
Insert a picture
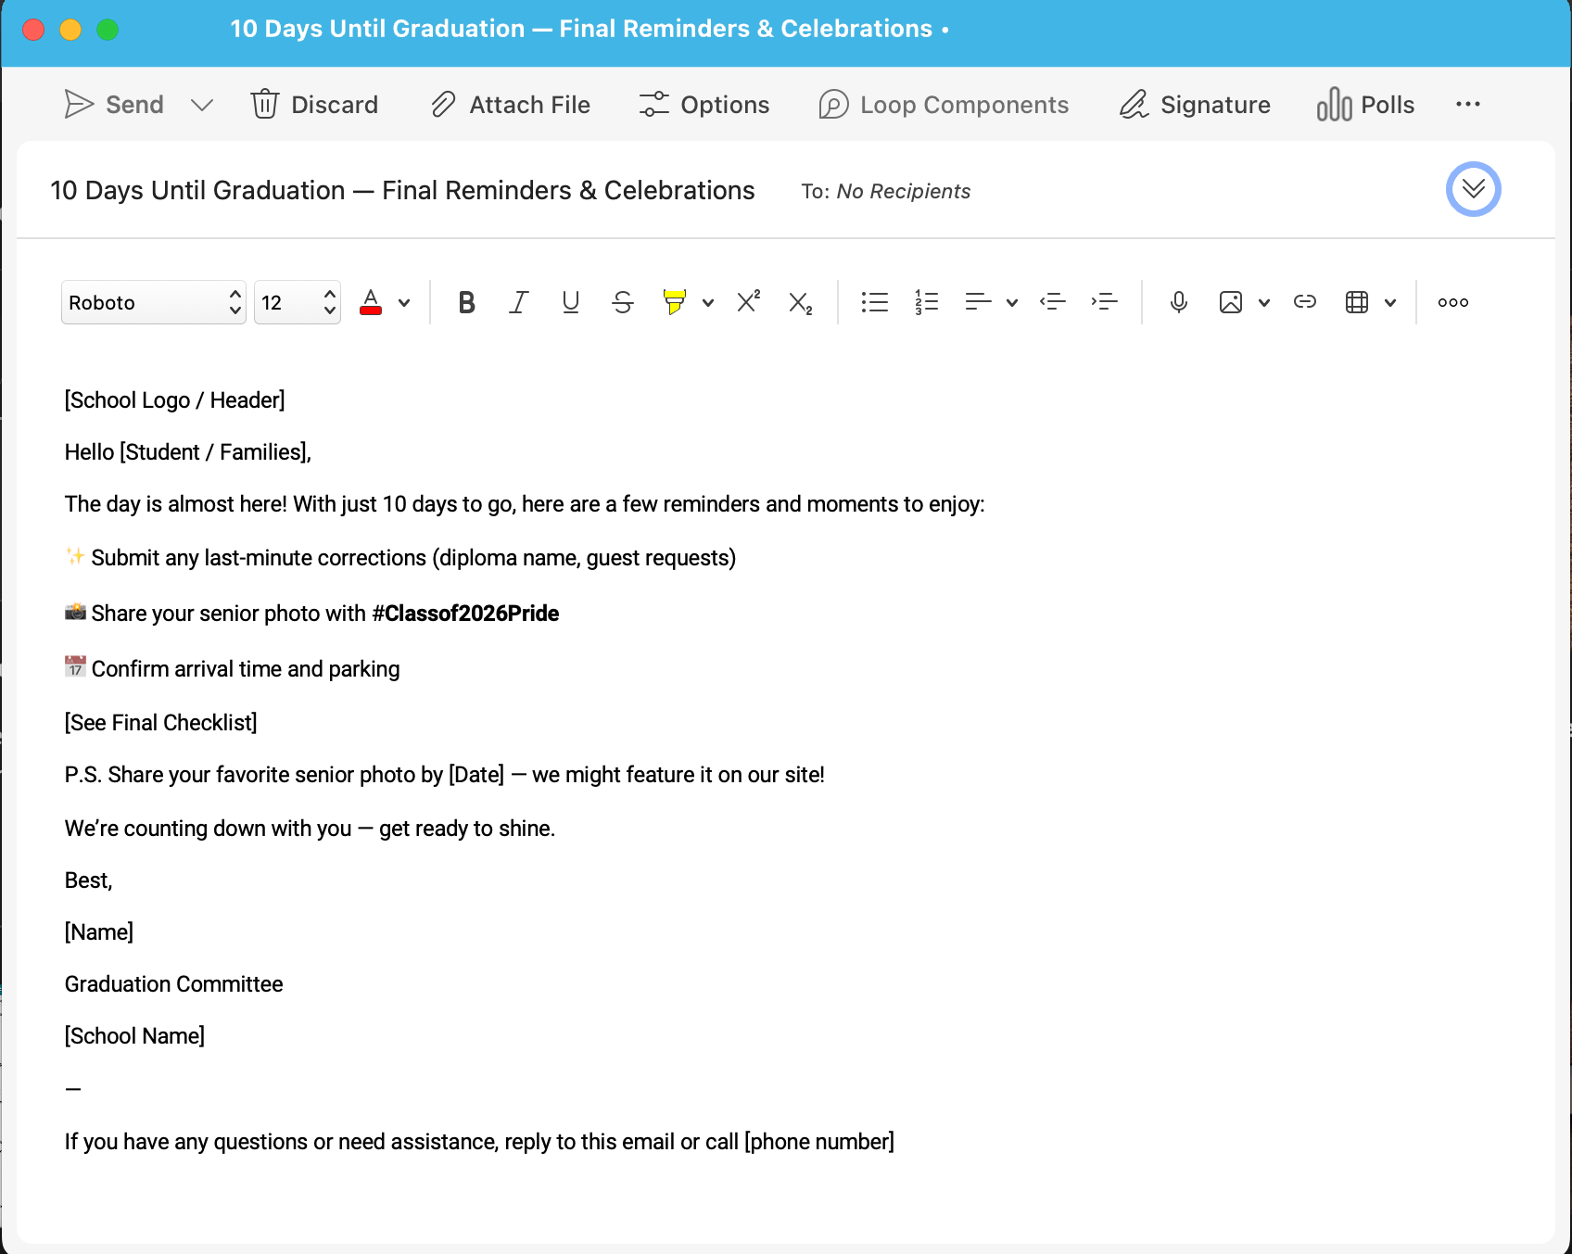coord(1231,302)
